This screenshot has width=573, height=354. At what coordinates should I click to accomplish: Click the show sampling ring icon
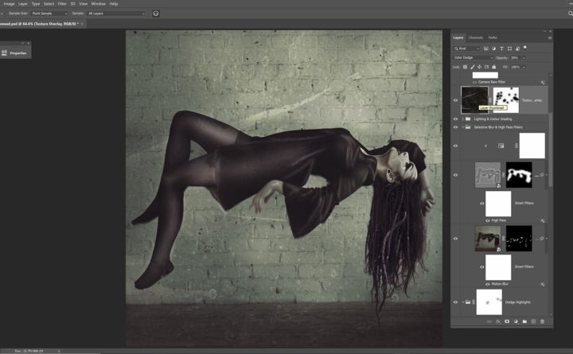156,14
